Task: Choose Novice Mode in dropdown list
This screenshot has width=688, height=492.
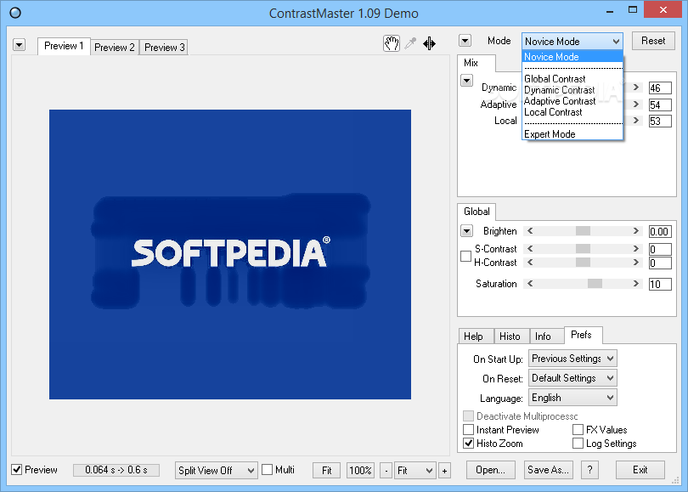Action: click(572, 57)
